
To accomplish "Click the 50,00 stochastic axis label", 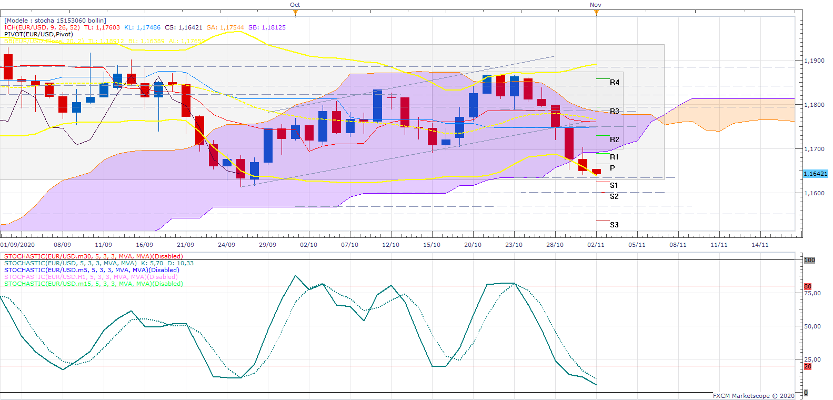I will point(812,326).
